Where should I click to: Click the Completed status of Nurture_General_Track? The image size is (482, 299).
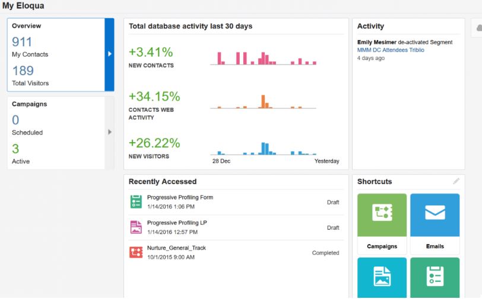[x=325, y=253]
